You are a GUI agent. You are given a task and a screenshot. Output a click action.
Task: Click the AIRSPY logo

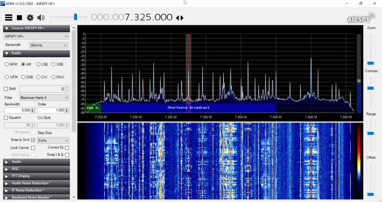pyautogui.click(x=360, y=18)
